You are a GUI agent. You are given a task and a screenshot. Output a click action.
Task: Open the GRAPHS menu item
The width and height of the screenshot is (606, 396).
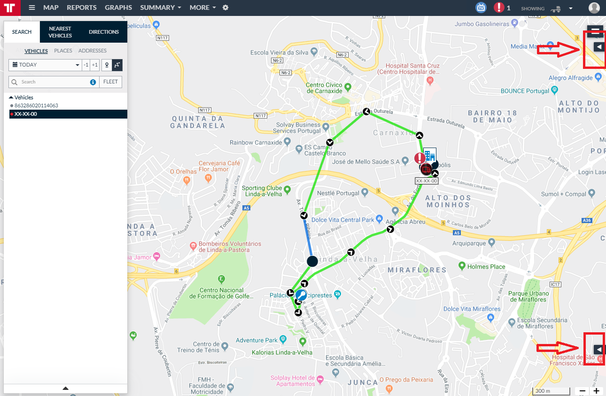tap(118, 7)
